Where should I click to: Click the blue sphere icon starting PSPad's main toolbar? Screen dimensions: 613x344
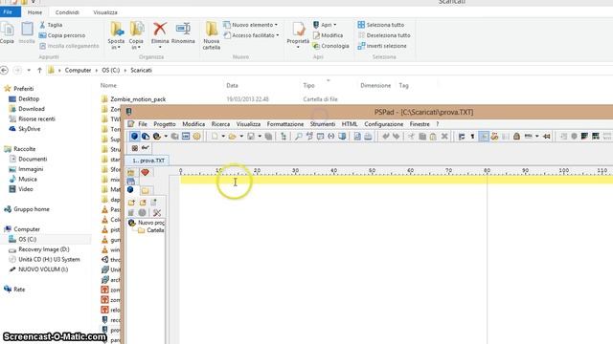(x=134, y=136)
